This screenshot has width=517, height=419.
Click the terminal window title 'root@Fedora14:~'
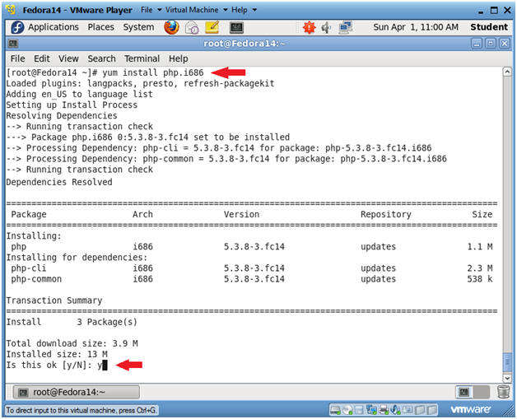coord(245,44)
